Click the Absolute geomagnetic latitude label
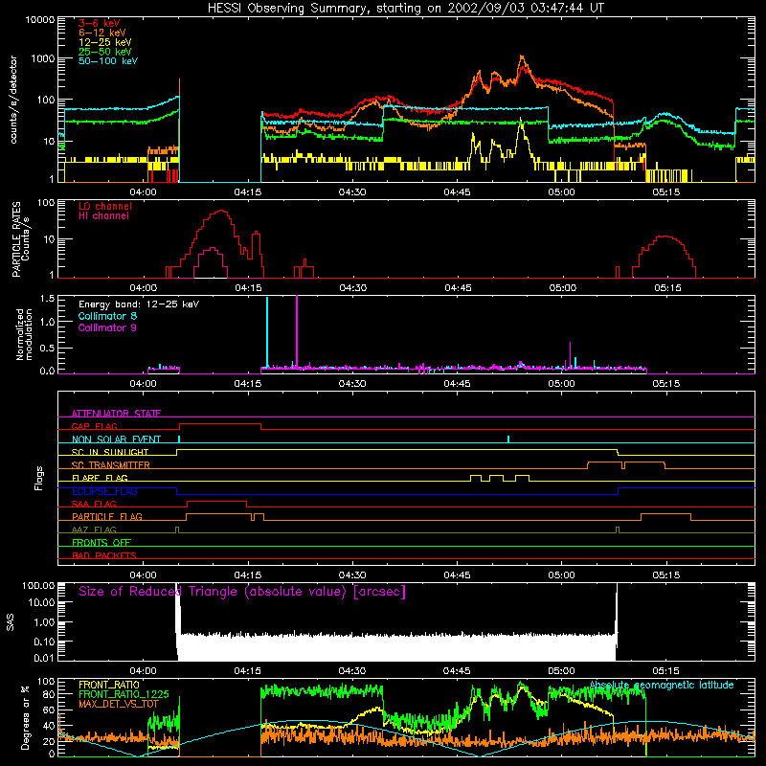Image resolution: width=766 pixels, height=766 pixels. 662,685
